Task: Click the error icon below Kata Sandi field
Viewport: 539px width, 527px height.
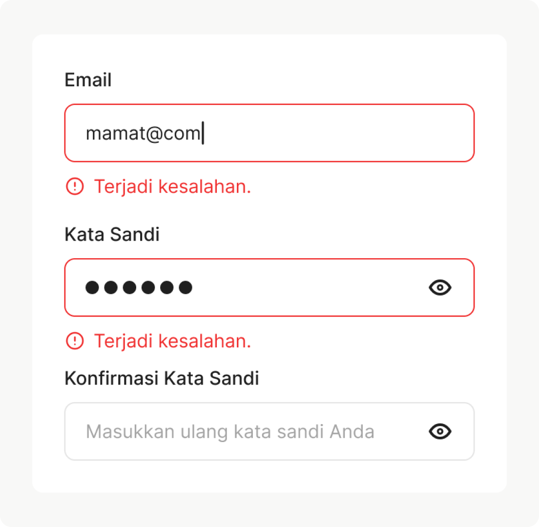Action: click(x=75, y=341)
